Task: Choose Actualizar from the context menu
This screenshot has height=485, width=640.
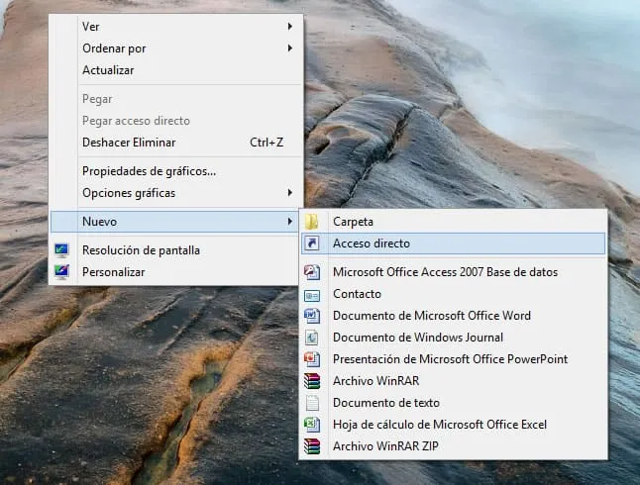Action: pyautogui.click(x=108, y=70)
